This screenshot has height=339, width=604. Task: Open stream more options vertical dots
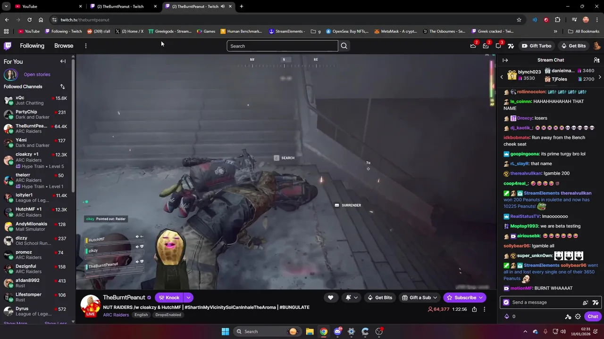[x=484, y=309]
